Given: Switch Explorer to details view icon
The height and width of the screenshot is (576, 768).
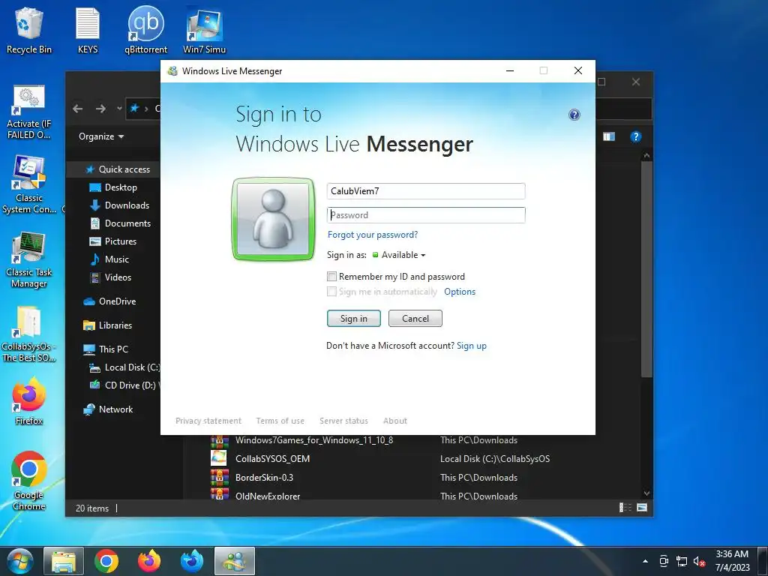Looking at the screenshot, I should tap(625, 508).
